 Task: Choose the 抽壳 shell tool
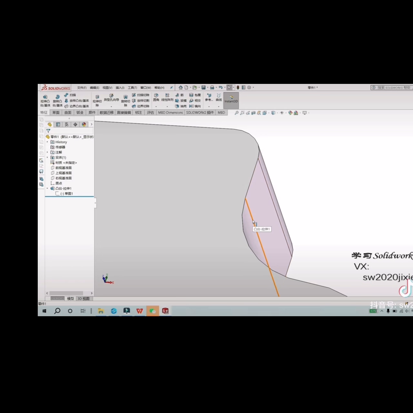point(181,106)
